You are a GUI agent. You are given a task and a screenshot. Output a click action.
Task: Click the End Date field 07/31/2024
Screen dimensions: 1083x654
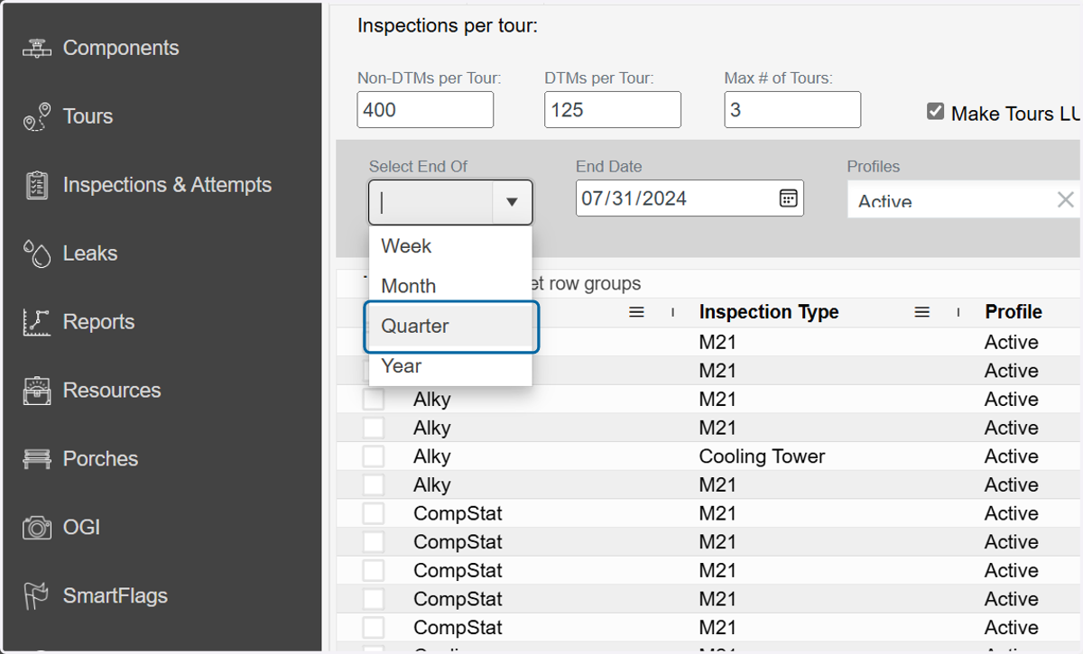click(x=690, y=198)
